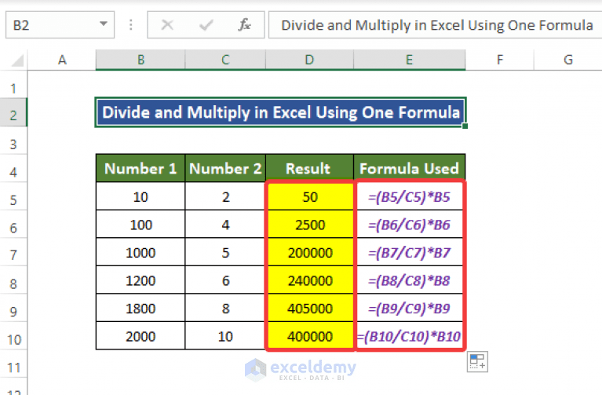Select column A header
Screen dimensions: 602x395
pyautogui.click(x=62, y=60)
